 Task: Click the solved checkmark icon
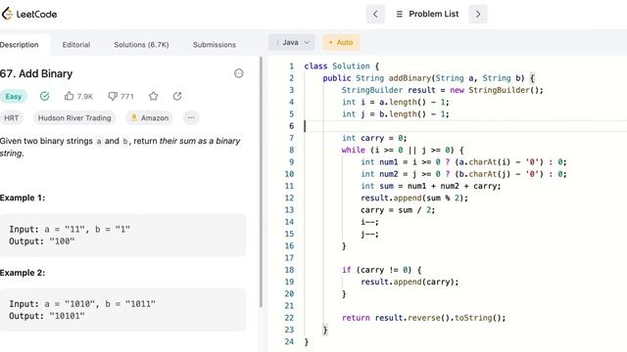45,96
